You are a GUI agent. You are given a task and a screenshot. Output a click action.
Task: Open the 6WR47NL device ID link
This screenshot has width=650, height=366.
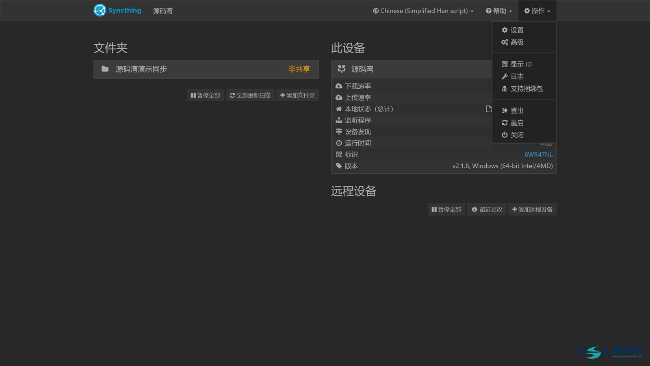[x=538, y=155]
